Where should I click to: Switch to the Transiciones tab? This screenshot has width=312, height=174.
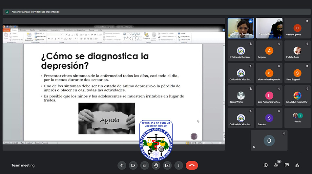click(x=43, y=30)
